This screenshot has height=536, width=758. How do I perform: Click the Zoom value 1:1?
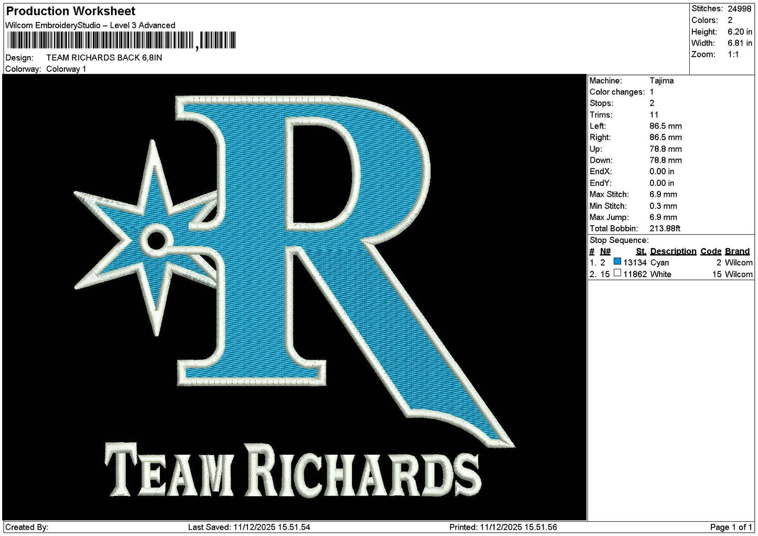pyautogui.click(x=733, y=55)
